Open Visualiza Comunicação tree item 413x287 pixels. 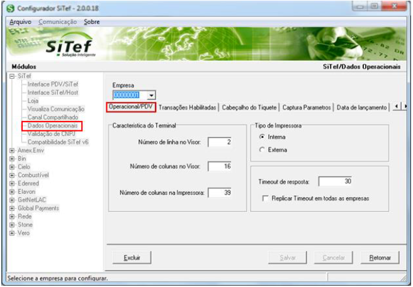56,109
